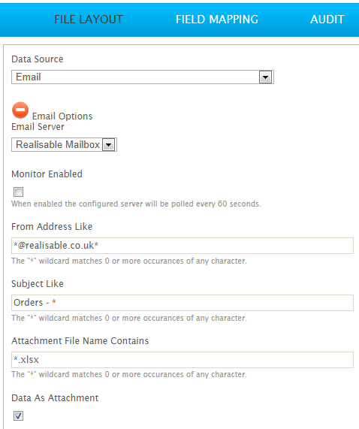The width and height of the screenshot is (359, 429).
Task: Click the Data Source label
Action: pyautogui.click(x=38, y=59)
